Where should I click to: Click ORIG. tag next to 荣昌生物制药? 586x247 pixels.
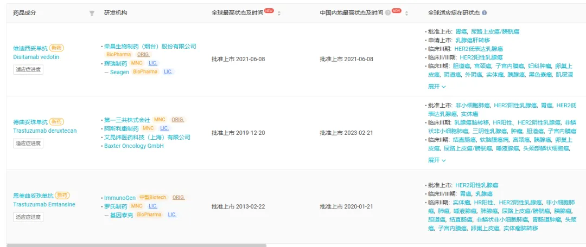click(143, 55)
